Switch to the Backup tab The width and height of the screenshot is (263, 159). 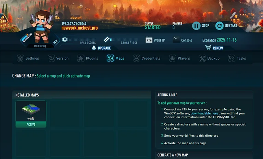coord(209,58)
